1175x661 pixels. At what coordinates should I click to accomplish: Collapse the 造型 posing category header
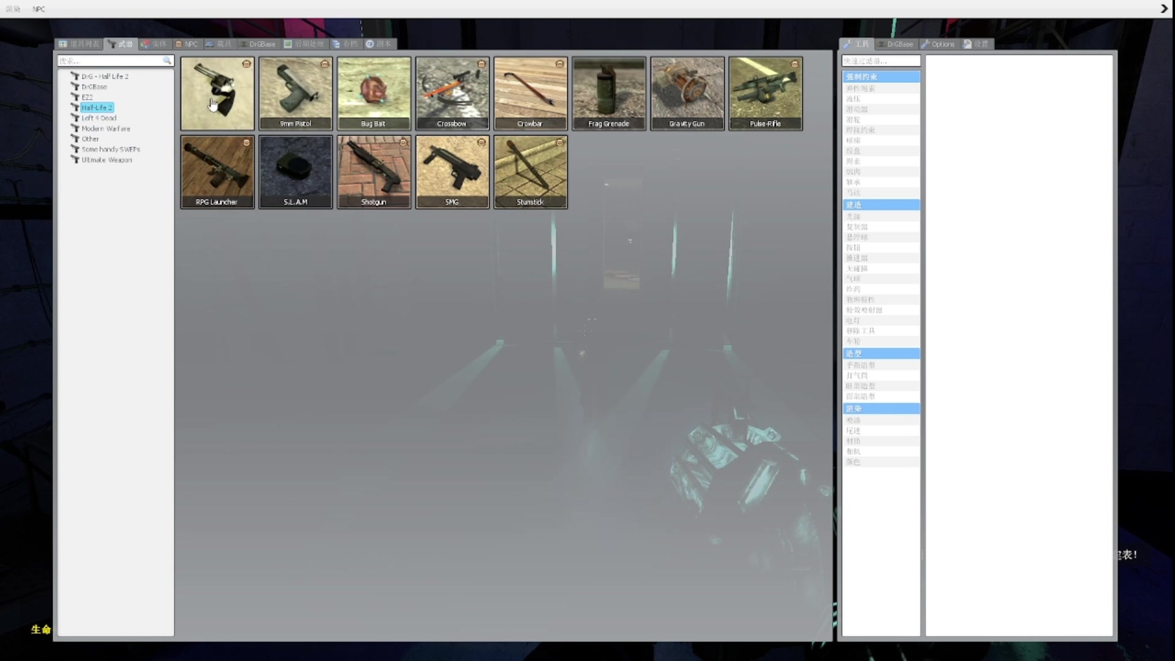(881, 353)
